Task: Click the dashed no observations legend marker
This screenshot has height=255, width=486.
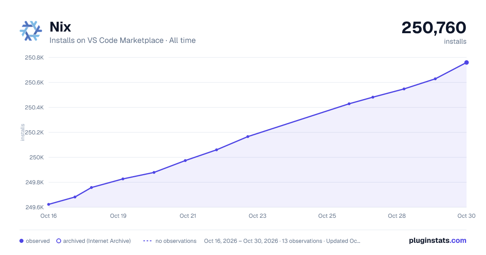Action: pos(147,241)
